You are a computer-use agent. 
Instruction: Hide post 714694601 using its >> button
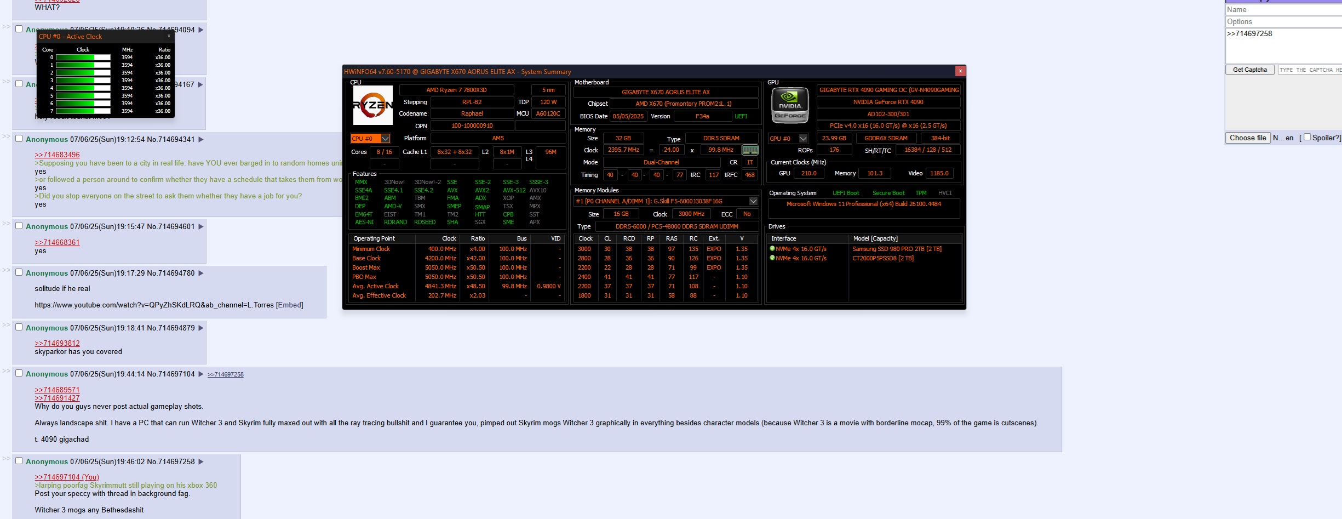[6, 223]
